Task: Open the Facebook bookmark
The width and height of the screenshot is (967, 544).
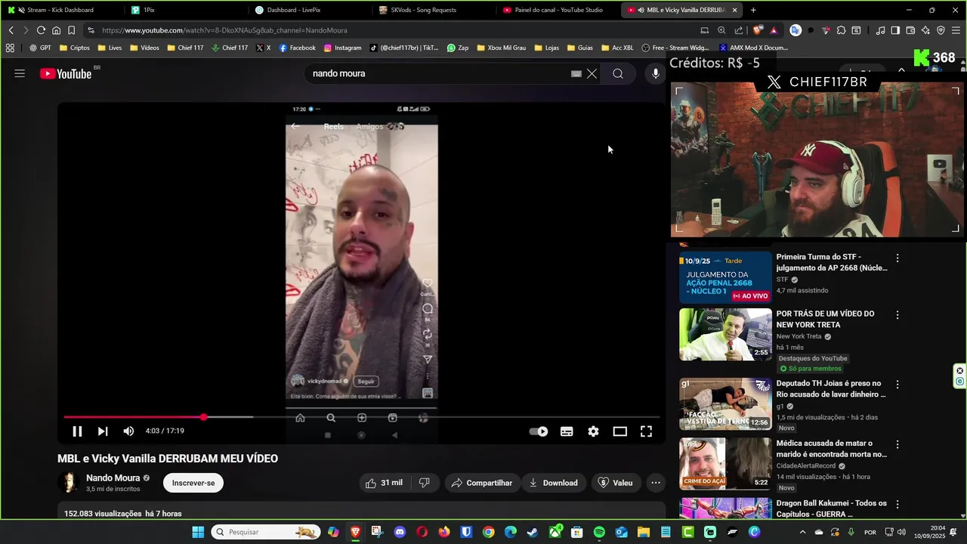Action: pos(297,48)
